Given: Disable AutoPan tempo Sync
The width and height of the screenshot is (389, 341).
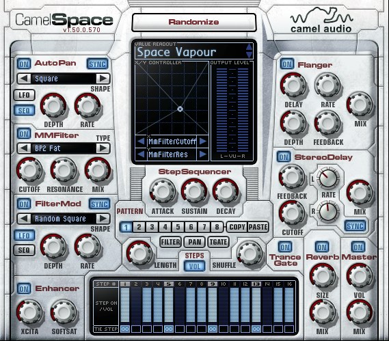Looking at the screenshot, I should coord(98,64).
